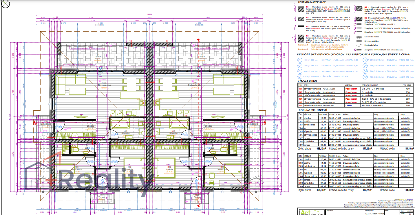Click the D4 door marker circle
The width and height of the screenshot is (415, 215).
pyautogui.click(x=365, y=77)
